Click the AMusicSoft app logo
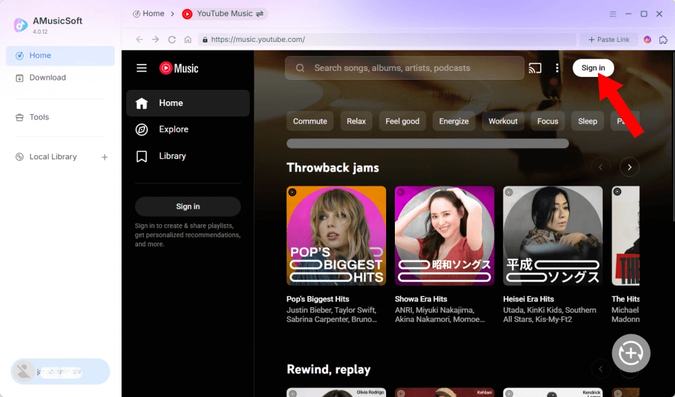This screenshot has width=675, height=397. (x=21, y=25)
